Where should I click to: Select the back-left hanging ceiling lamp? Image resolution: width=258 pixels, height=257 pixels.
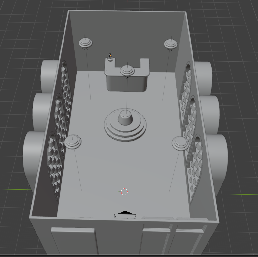(85, 43)
